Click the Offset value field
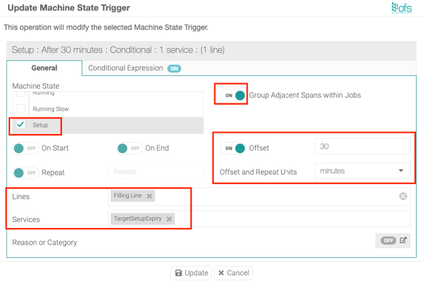 363,147
